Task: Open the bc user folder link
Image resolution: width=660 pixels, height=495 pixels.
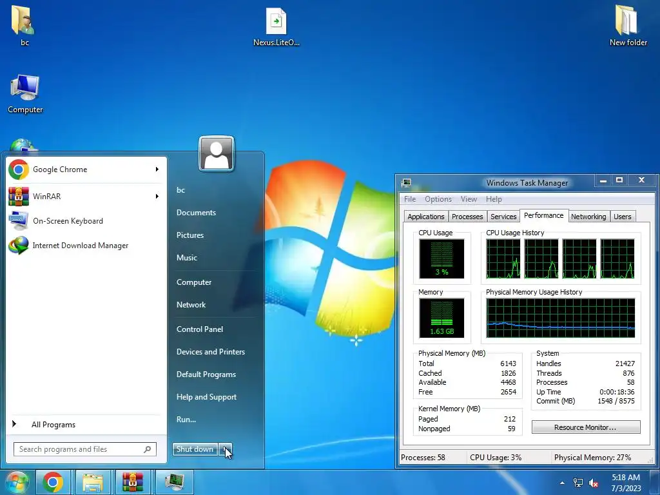Action: point(180,190)
